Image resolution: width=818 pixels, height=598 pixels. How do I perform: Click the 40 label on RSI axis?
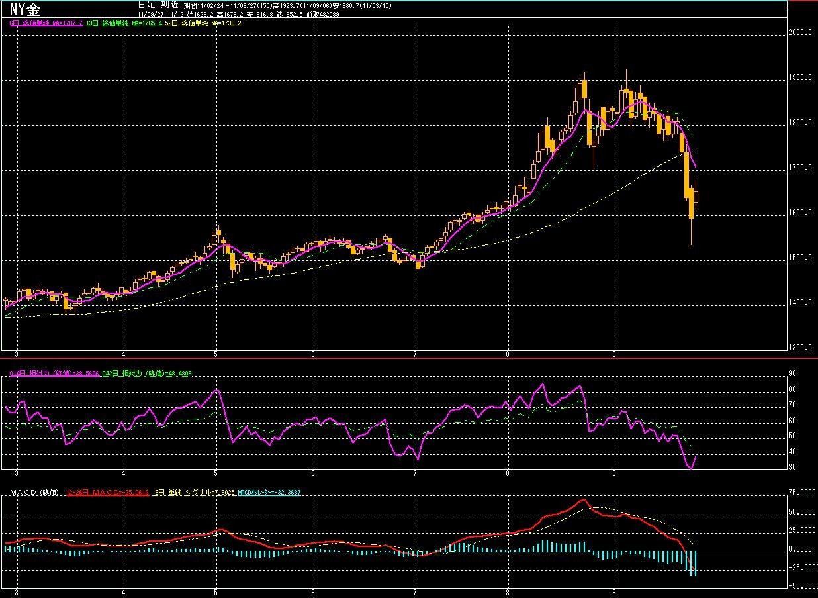(792, 452)
